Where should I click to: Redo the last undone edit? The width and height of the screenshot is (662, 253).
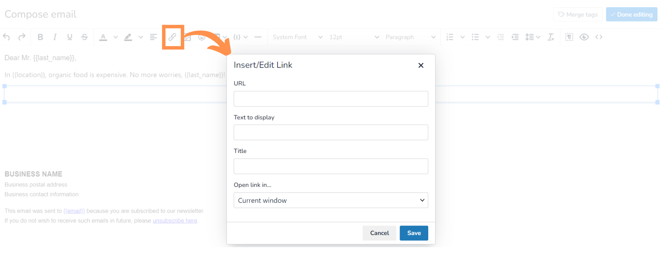point(22,37)
